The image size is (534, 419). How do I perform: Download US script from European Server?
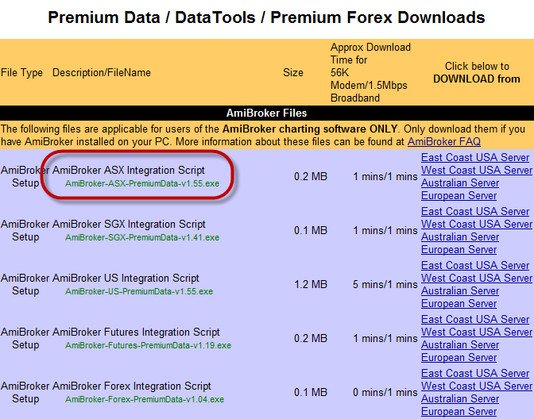point(459,303)
